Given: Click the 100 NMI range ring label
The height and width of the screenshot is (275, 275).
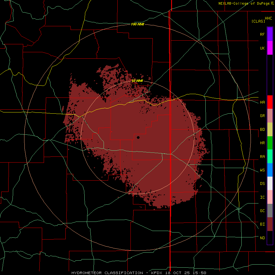Looking at the screenshot, I should [x=137, y=24].
